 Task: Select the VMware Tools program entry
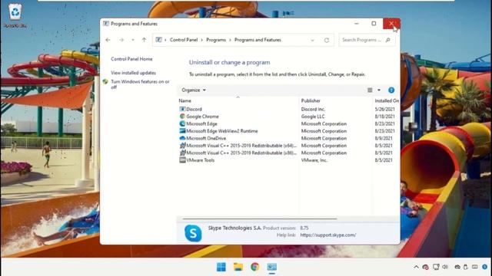200,160
